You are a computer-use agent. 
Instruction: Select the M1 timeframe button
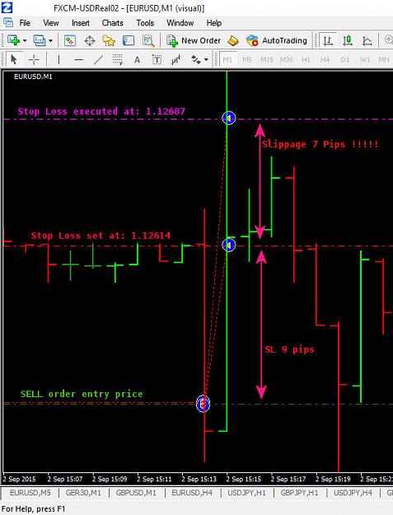[x=227, y=60]
